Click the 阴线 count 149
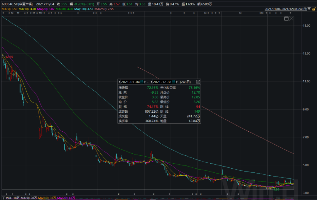 197,111
